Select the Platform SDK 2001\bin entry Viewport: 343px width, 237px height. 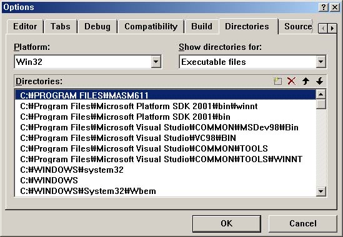(166, 117)
